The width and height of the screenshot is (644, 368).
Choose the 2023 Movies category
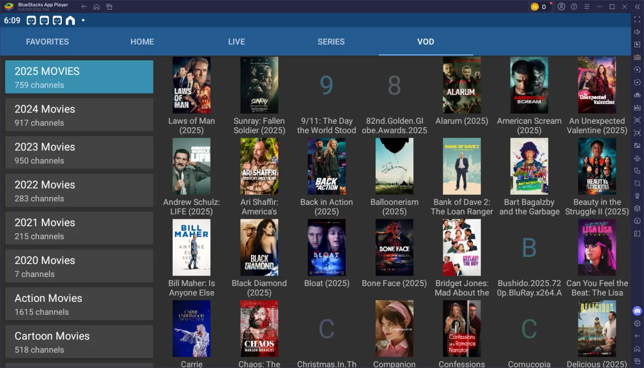coord(79,153)
